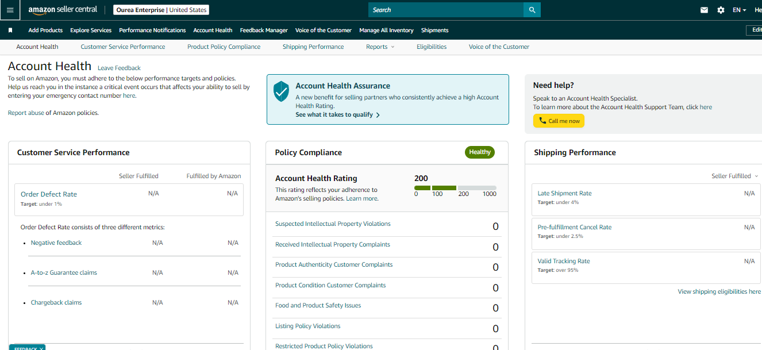The width and height of the screenshot is (762, 350).
Task: Open the Late Shipment Rate link
Action: click(x=564, y=193)
